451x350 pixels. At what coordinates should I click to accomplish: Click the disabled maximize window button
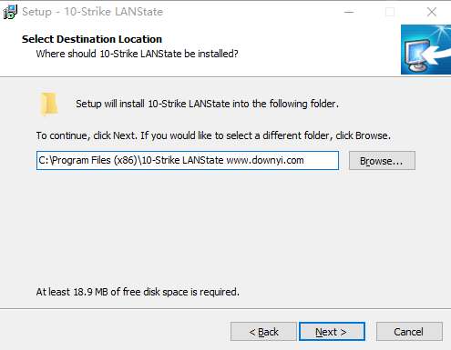(x=390, y=12)
